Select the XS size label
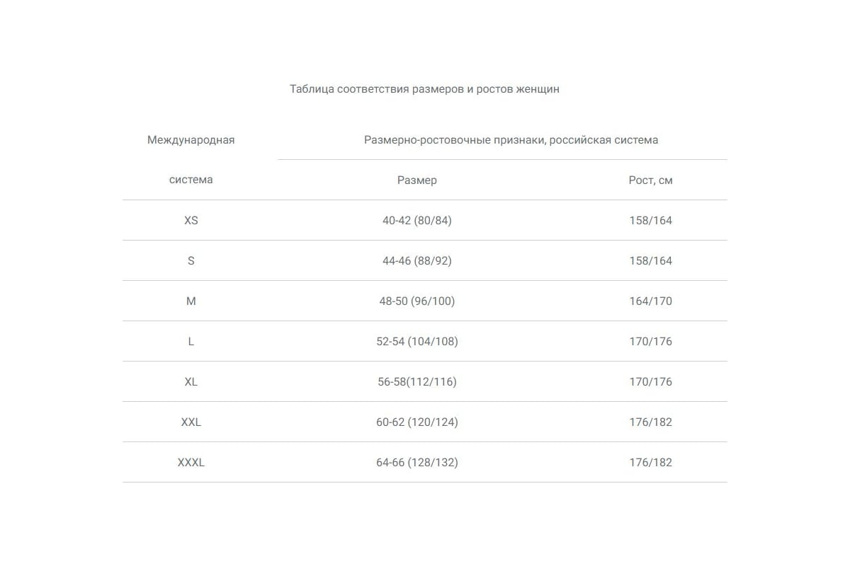Screen dimensions: 850x566 [191, 221]
